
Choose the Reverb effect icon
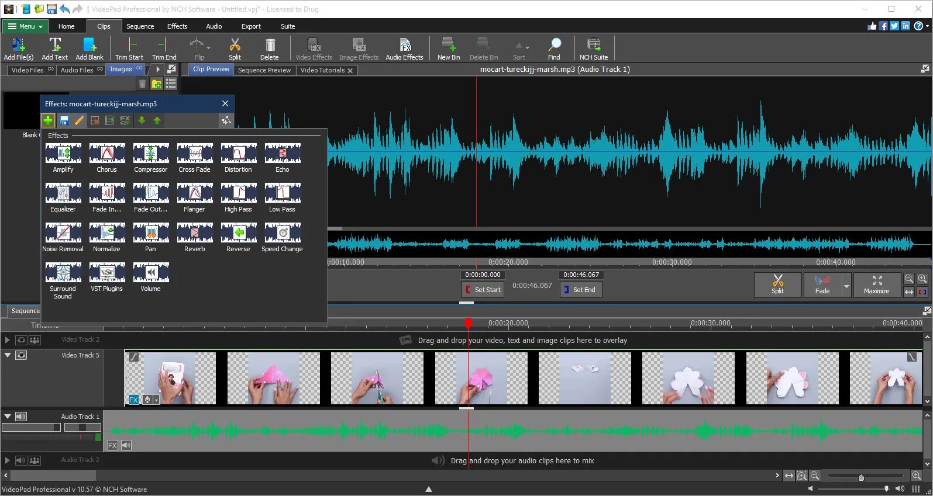195,233
